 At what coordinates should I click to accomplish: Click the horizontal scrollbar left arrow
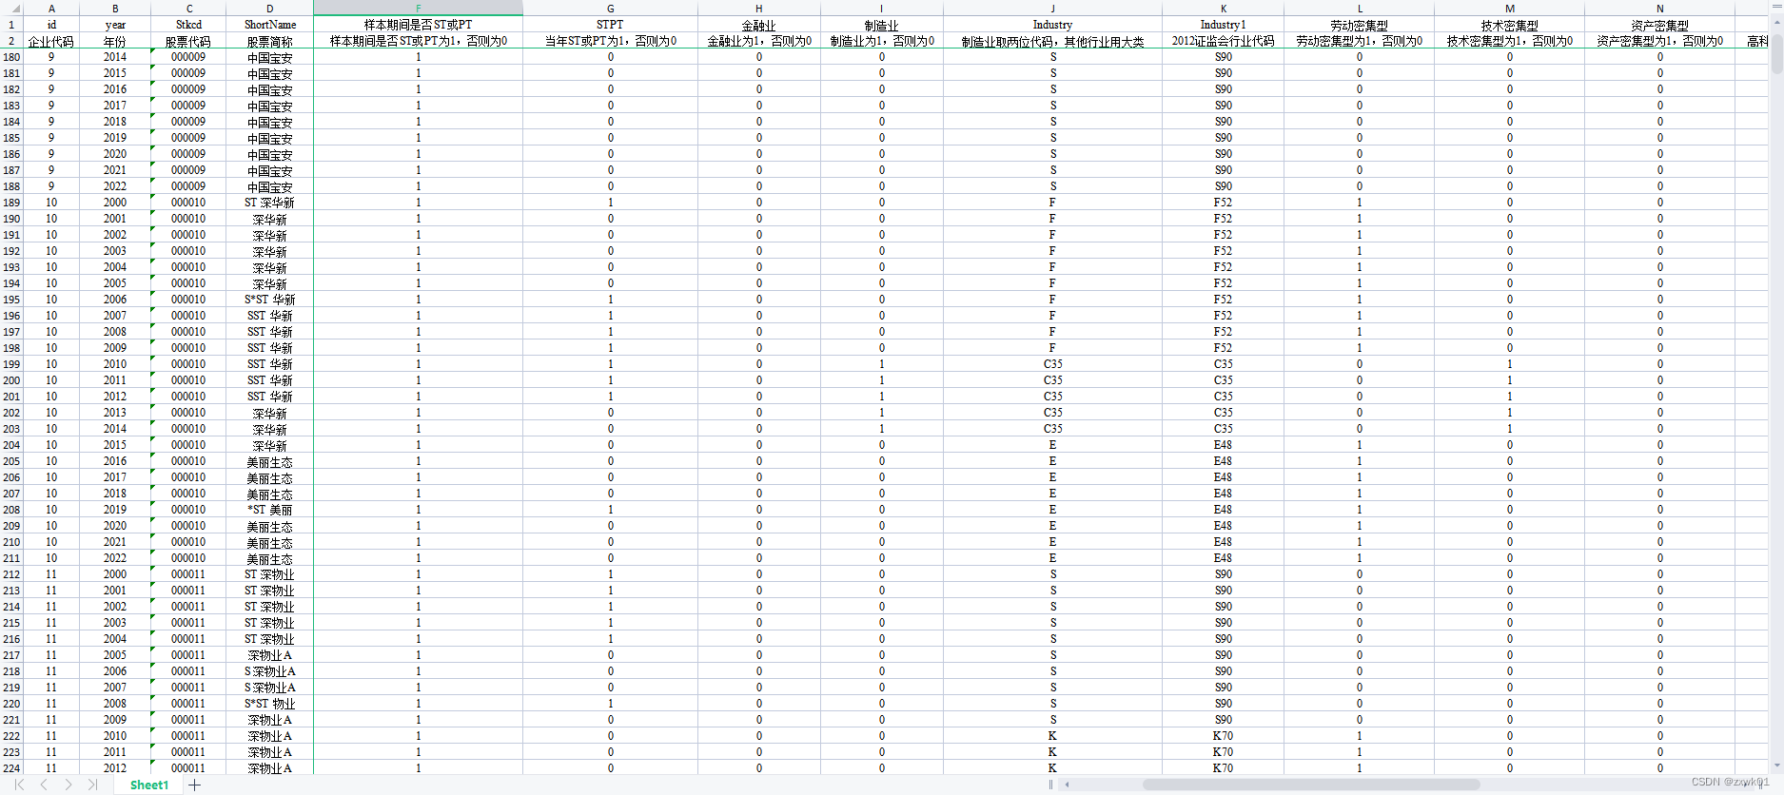coord(1068,785)
